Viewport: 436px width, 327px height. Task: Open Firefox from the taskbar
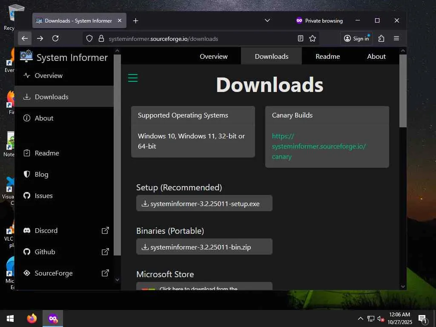tap(32, 318)
